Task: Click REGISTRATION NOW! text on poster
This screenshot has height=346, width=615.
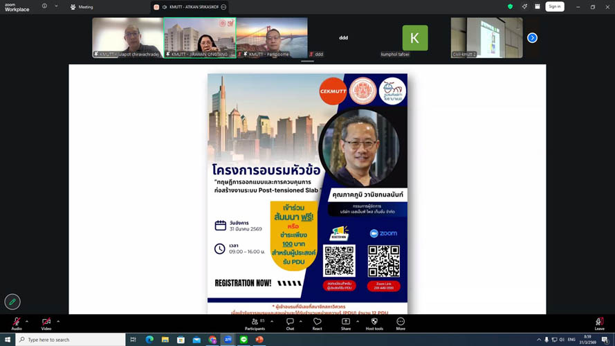Action: [243, 283]
